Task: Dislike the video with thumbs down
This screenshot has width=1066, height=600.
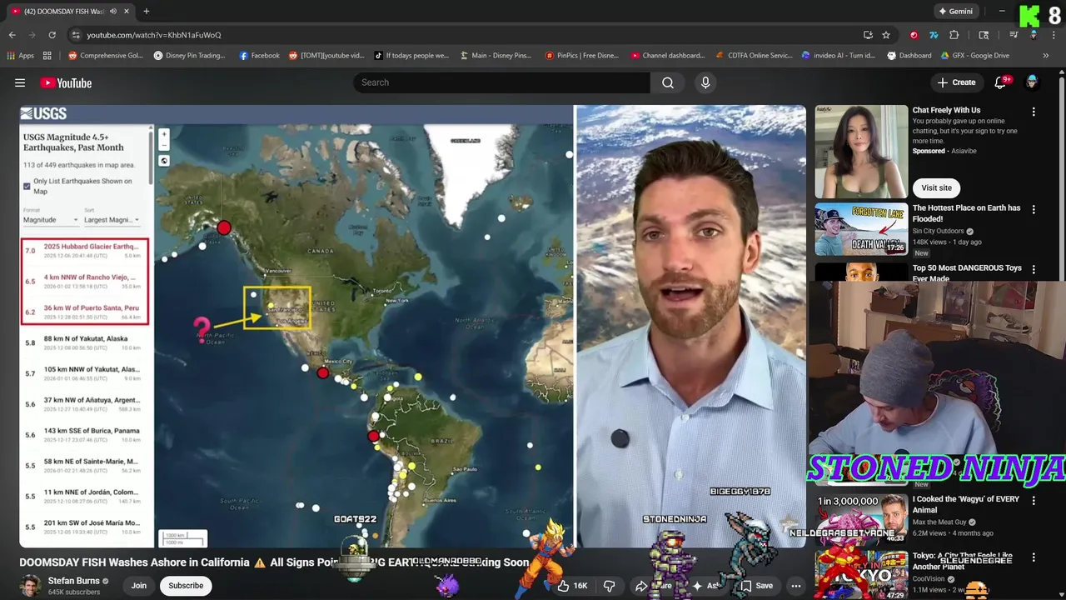Action: (x=609, y=586)
